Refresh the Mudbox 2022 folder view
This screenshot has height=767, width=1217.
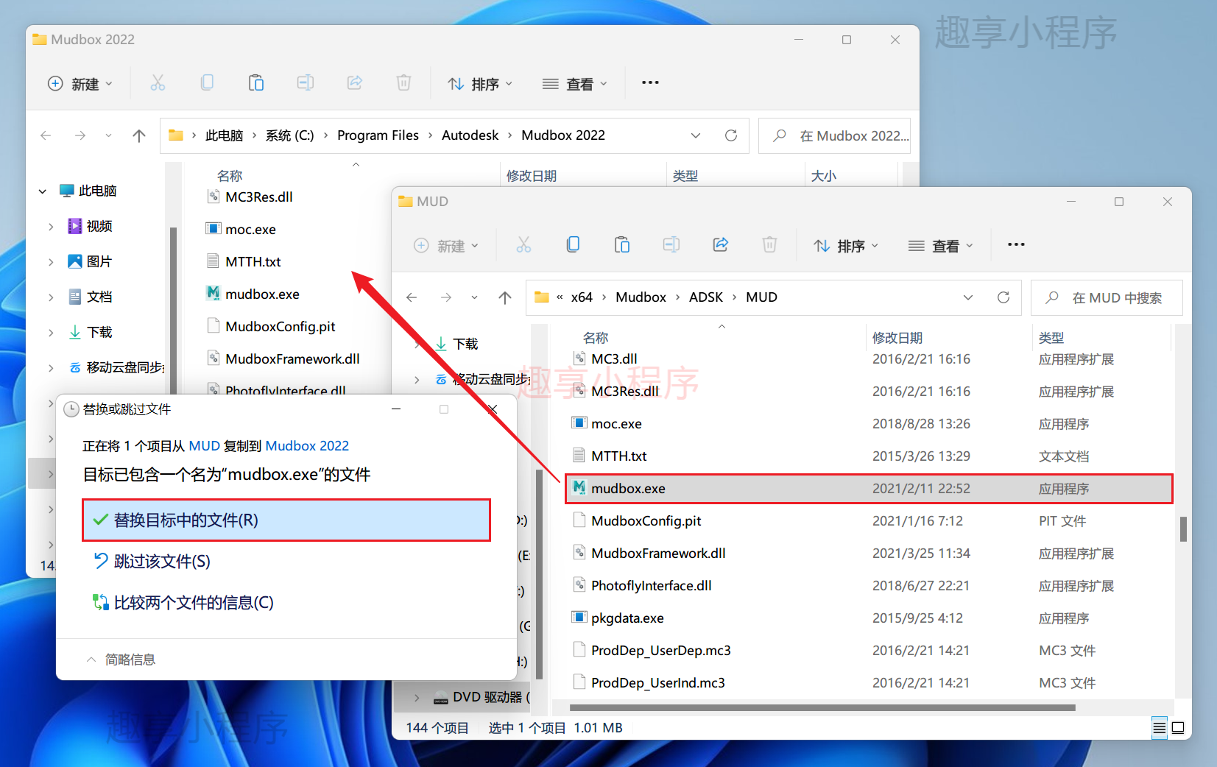point(731,135)
